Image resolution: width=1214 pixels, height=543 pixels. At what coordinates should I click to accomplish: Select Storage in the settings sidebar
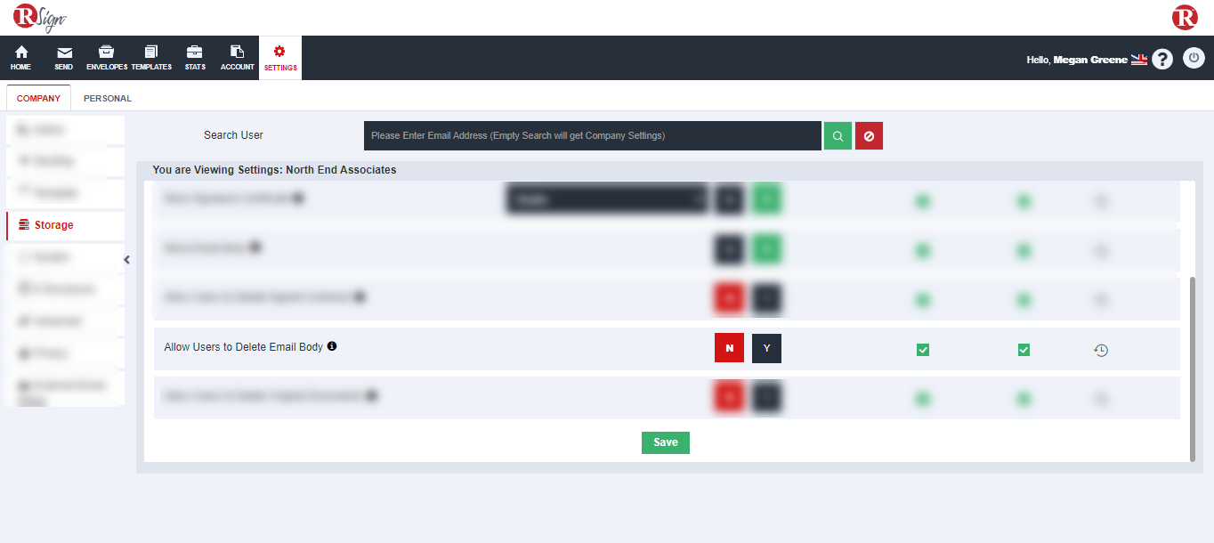[x=65, y=225]
